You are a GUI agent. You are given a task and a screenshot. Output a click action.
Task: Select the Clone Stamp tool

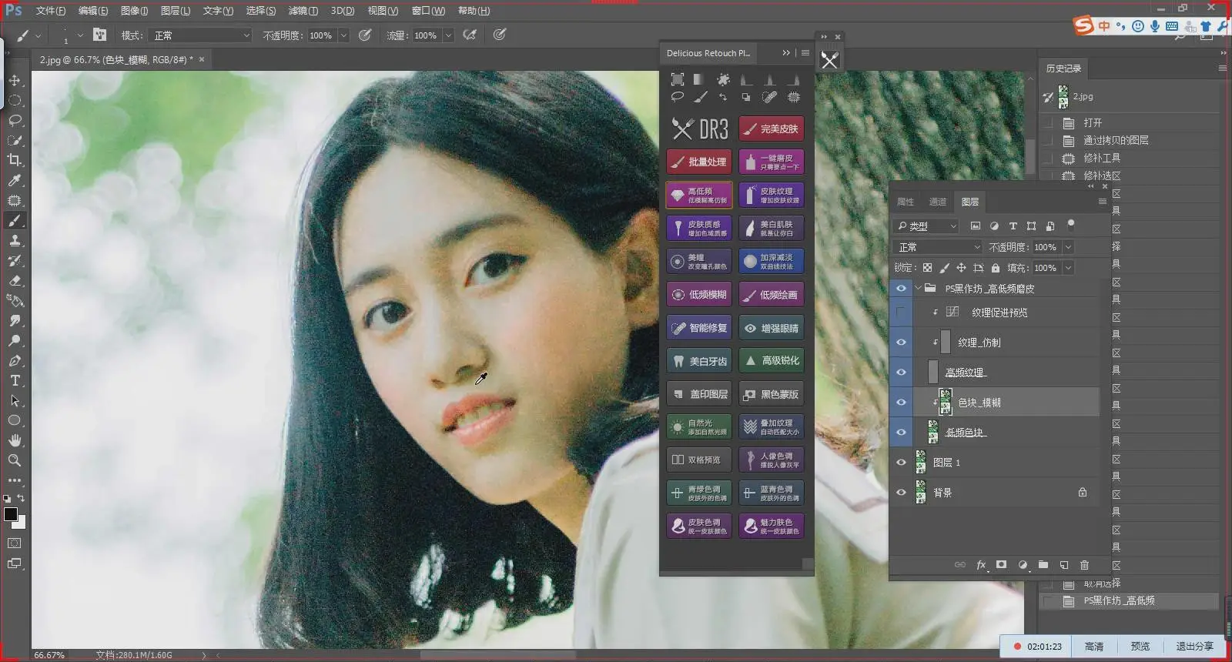[15, 240]
